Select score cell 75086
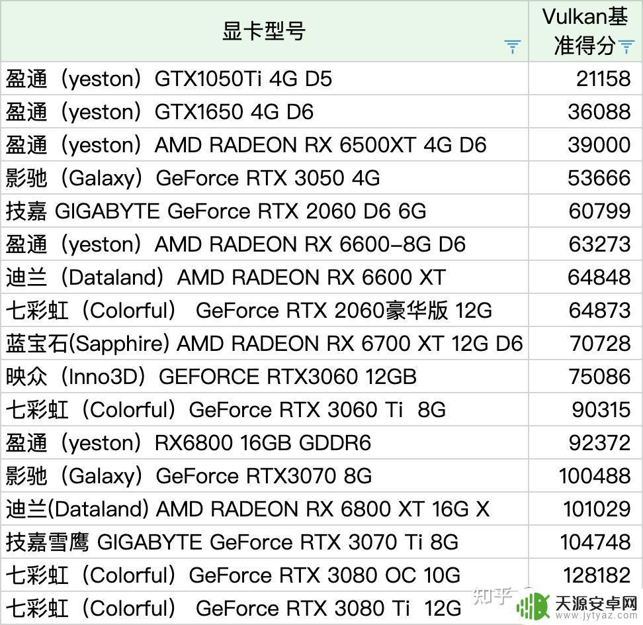 coord(585,376)
